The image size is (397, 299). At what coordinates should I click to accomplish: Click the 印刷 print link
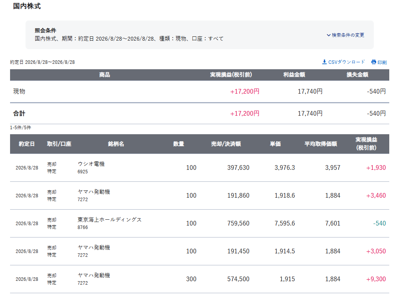[x=382, y=62]
